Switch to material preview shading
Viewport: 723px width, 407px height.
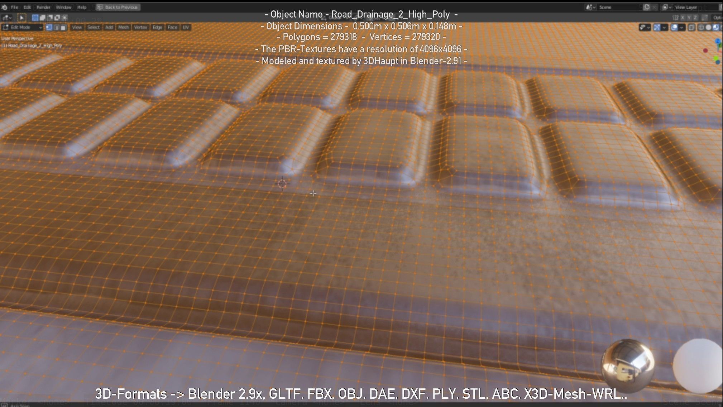pyautogui.click(x=715, y=28)
